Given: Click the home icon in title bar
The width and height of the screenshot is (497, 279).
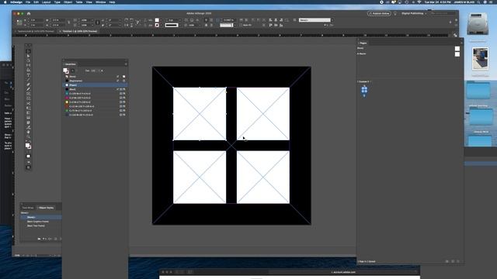Looking at the screenshot, I should pos(29,14).
